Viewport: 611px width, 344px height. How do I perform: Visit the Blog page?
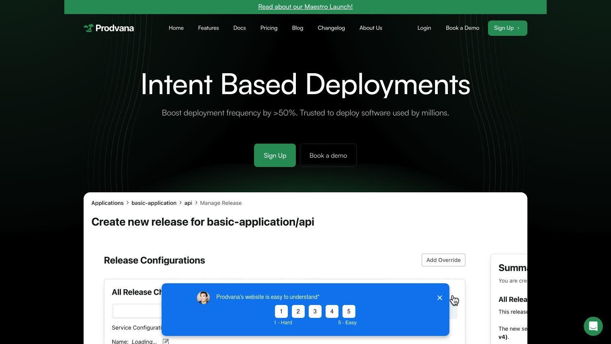pyautogui.click(x=297, y=28)
